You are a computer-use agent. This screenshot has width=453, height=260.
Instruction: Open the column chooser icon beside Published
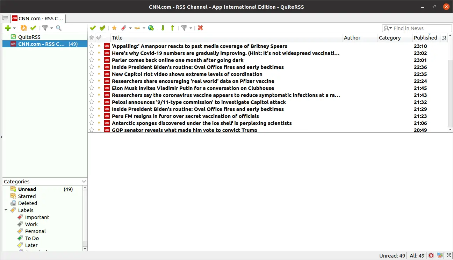444,38
